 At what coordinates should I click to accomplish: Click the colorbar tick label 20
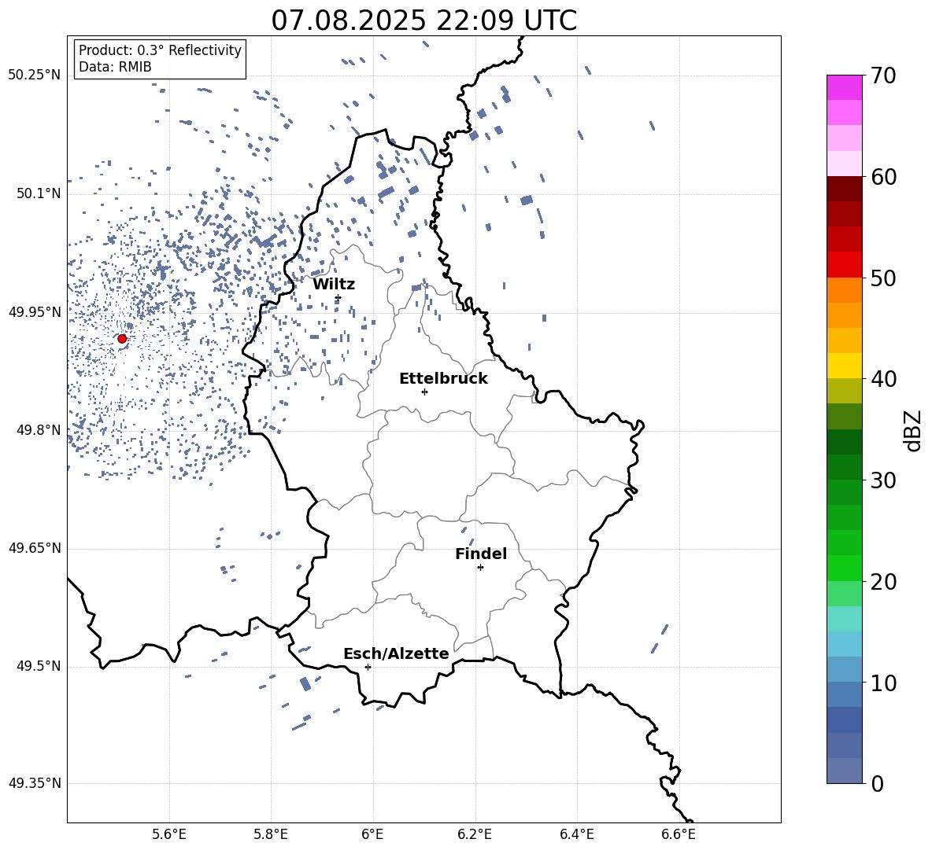tap(883, 582)
